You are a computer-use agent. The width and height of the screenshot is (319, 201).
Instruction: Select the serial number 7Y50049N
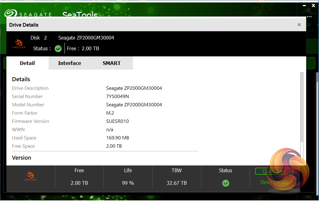tap(117, 97)
